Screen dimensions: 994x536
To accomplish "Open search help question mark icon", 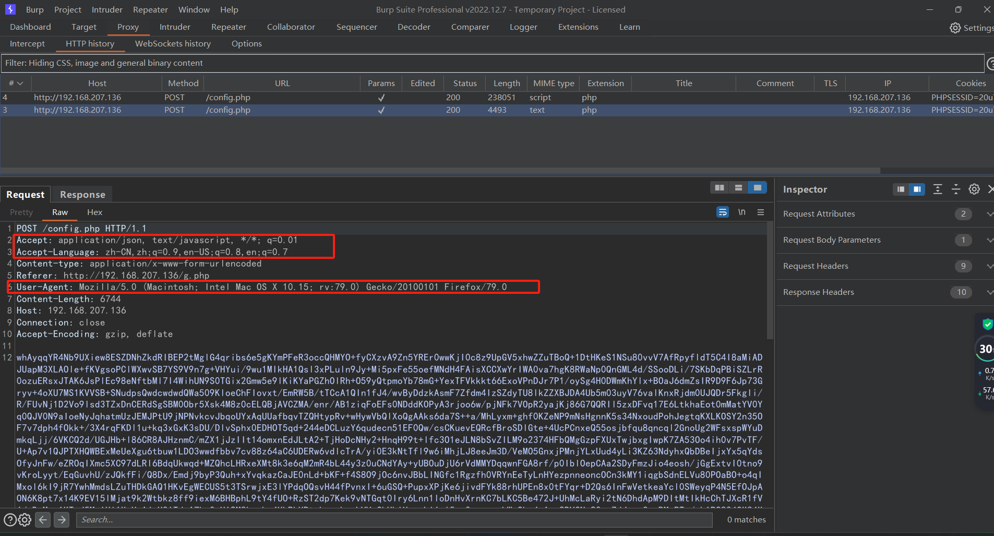I will 10,520.
